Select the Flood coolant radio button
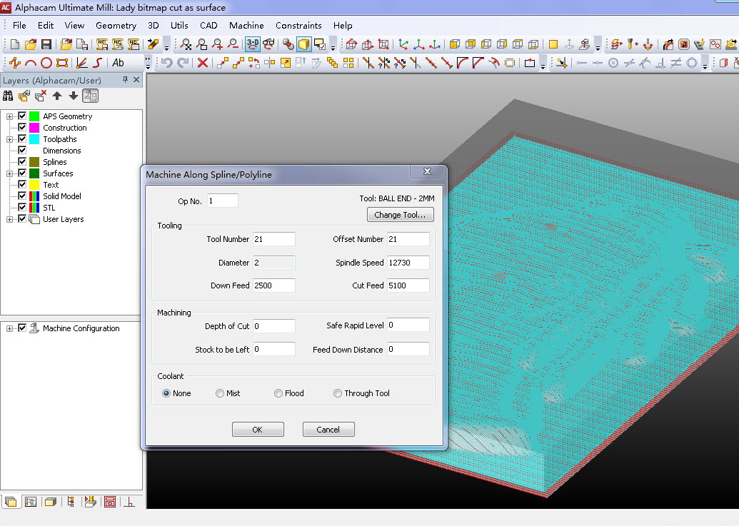Screen dimensions: 739x526 coord(278,393)
